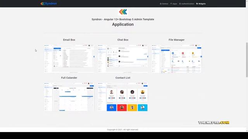Viewport: 248px width, 139px height.
Task: Click the Application page heading
Action: click(123, 24)
